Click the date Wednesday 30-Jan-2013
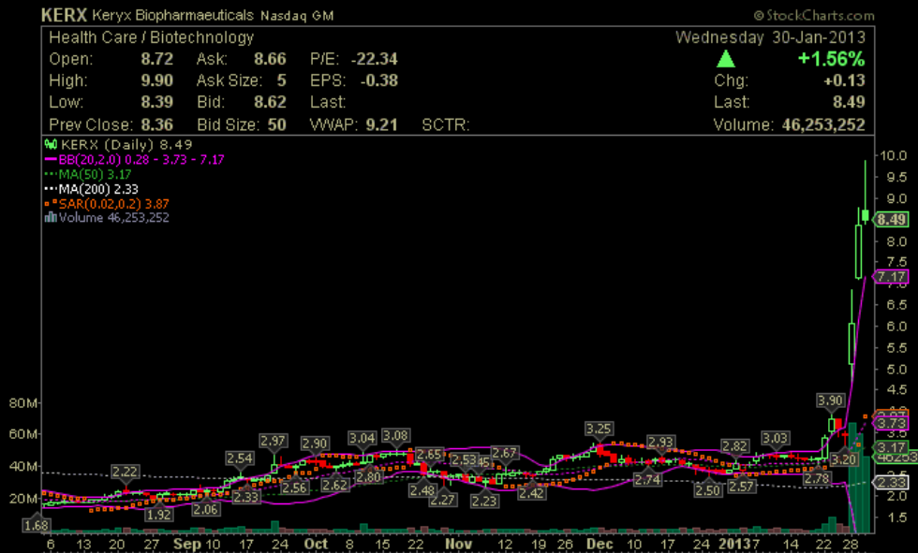 click(x=770, y=37)
